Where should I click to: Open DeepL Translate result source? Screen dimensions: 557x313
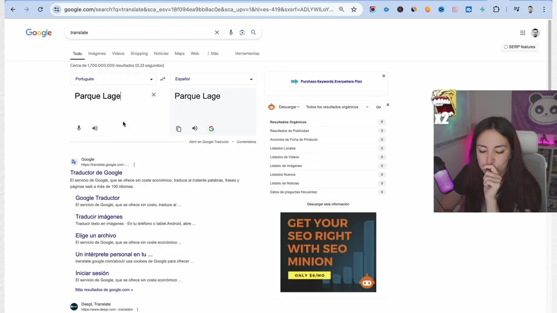coord(96,304)
